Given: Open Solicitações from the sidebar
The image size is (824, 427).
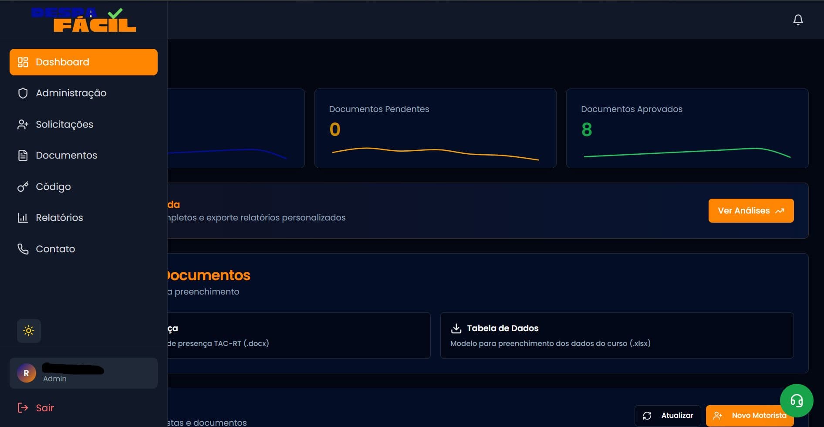Looking at the screenshot, I should coord(84,125).
